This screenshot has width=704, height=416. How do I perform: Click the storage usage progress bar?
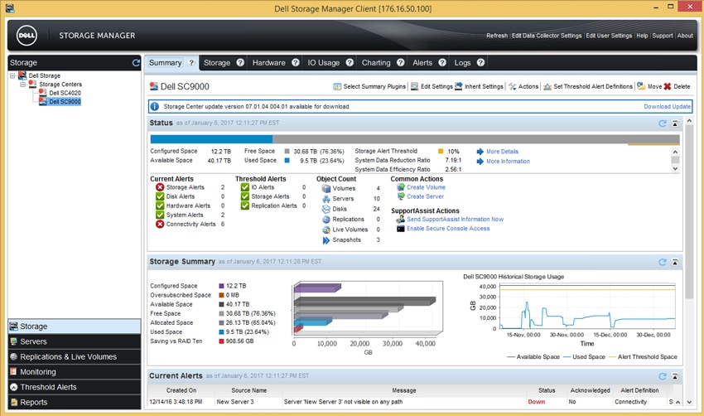pos(415,139)
